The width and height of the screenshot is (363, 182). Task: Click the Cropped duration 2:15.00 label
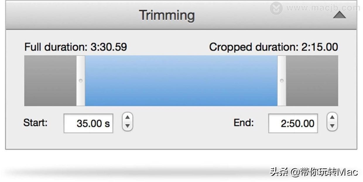[x=273, y=47]
